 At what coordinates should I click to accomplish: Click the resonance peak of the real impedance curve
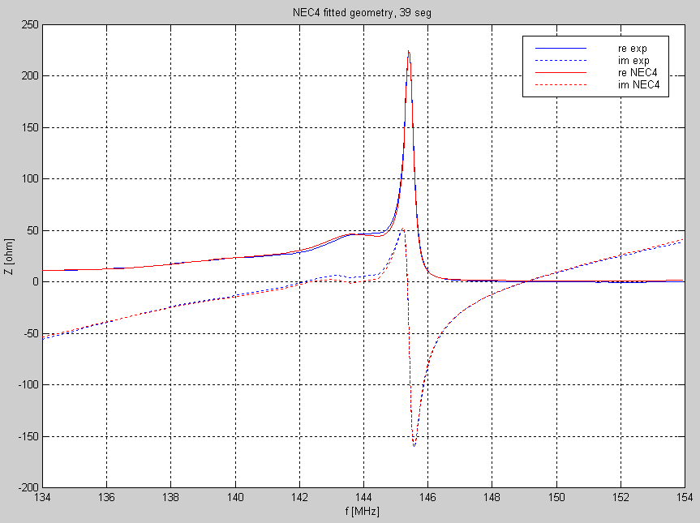(x=409, y=52)
